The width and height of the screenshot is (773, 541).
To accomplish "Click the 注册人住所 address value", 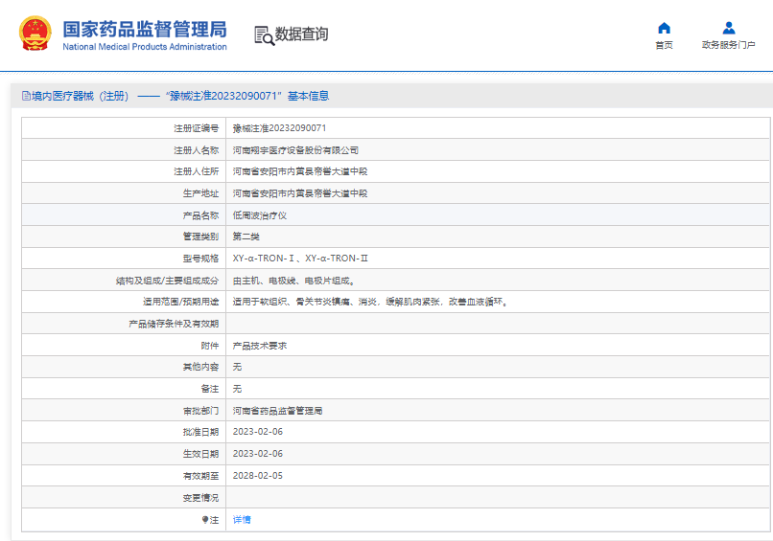I will [300, 171].
